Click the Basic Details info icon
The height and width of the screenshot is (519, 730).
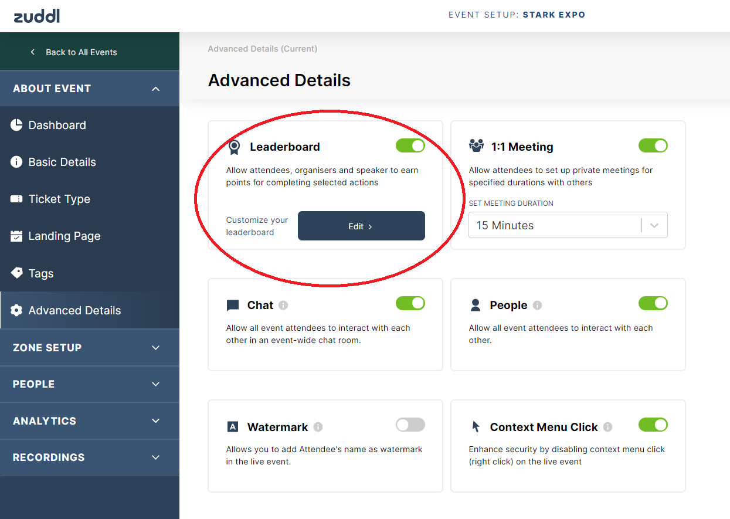click(x=16, y=162)
